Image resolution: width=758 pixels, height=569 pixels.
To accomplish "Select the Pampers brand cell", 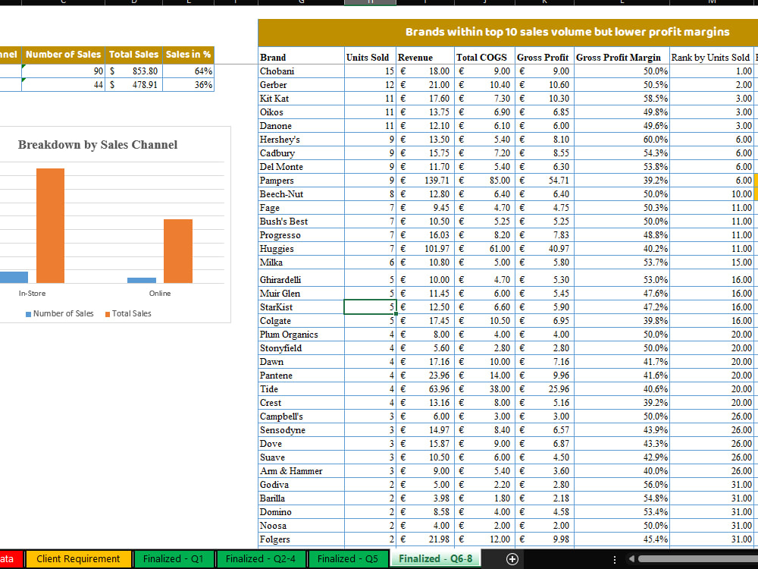I will click(301, 181).
